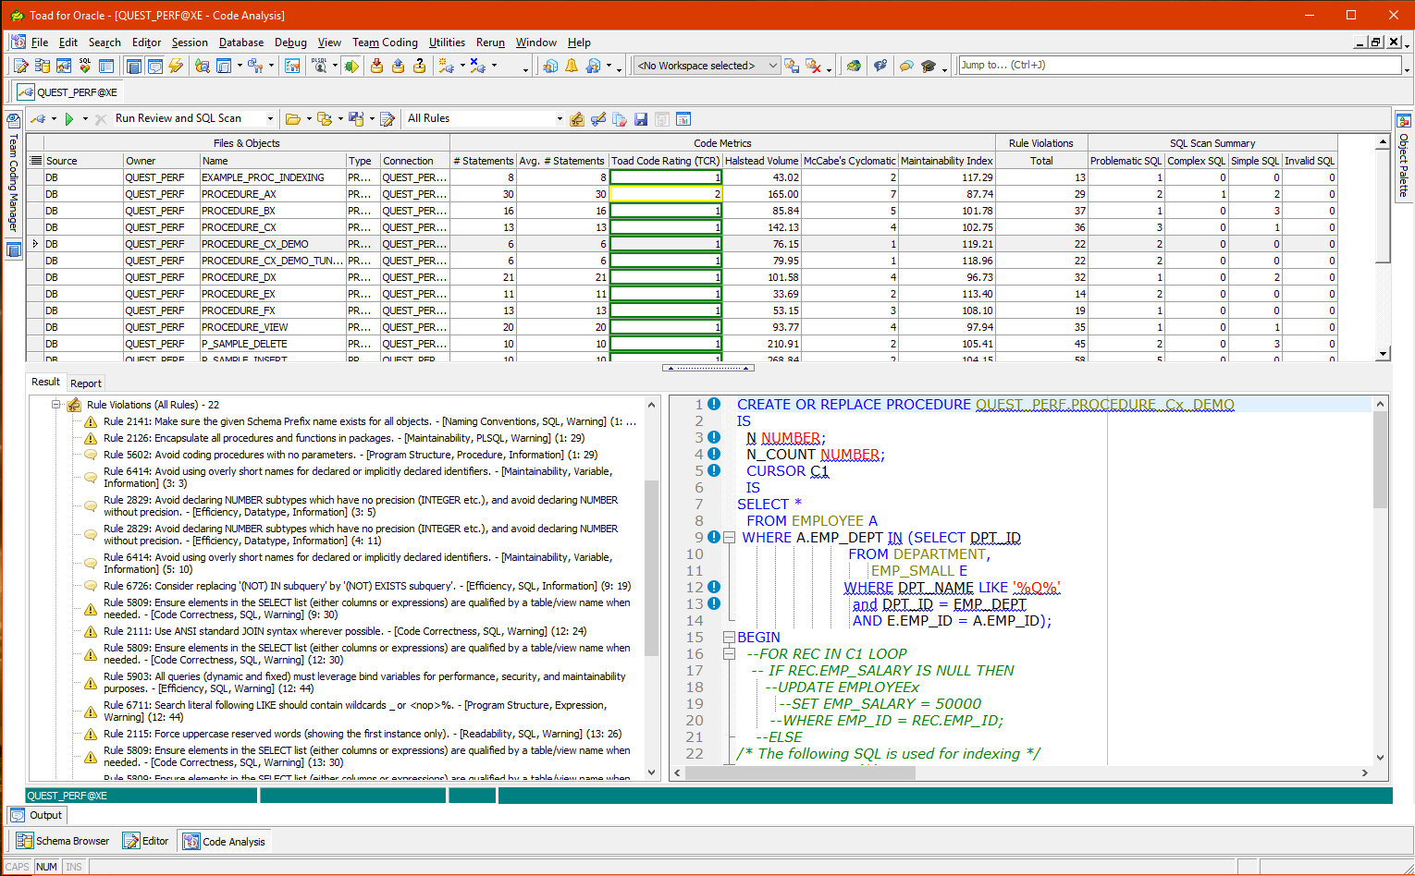The height and width of the screenshot is (876, 1415).
Task: Open the File menu
Action: coord(40,43)
